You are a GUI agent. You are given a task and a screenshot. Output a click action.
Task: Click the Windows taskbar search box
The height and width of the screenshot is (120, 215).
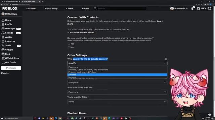[x=18, y=118]
